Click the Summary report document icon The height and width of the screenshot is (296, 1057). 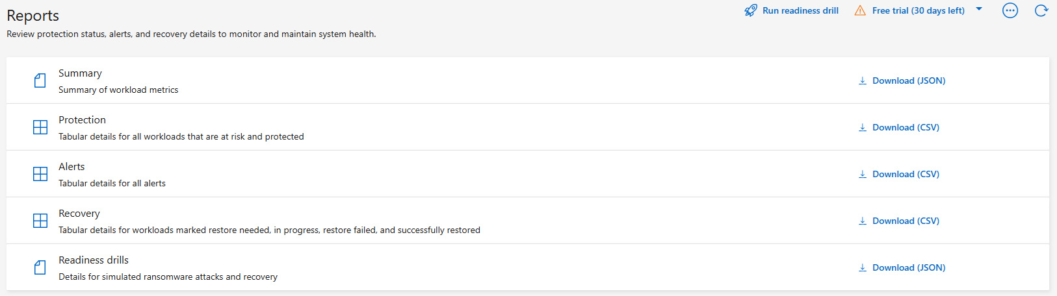(x=40, y=80)
